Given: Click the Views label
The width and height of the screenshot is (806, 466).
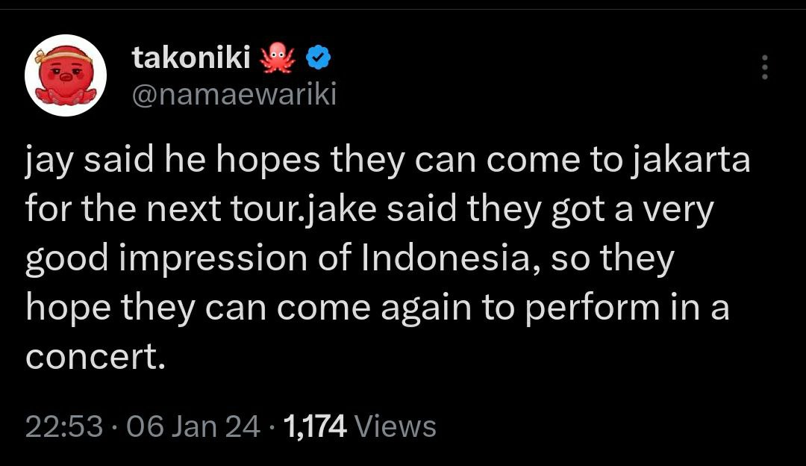Looking at the screenshot, I should click(x=396, y=426).
